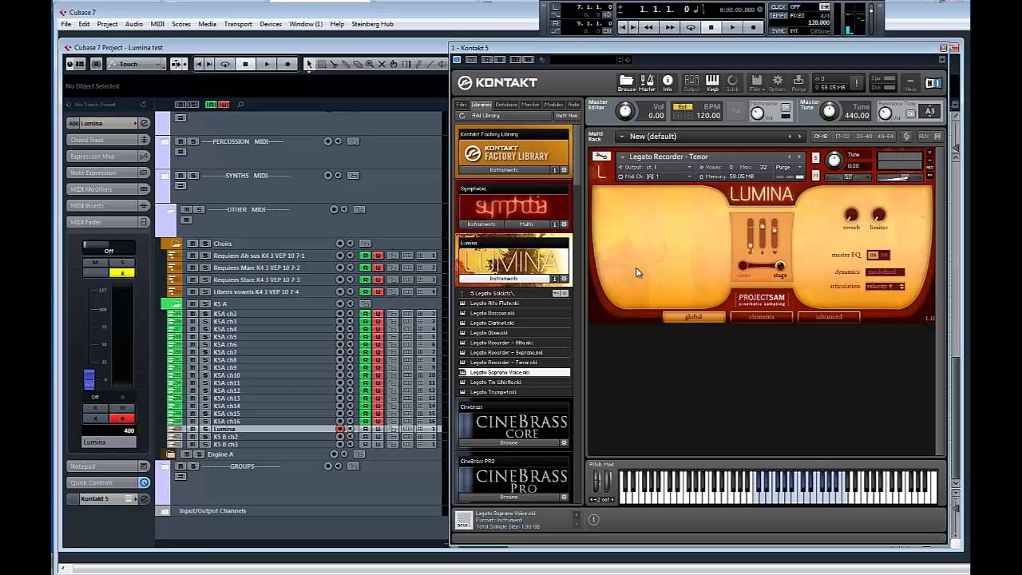Toggle TEMPO track button in transport
Image resolution: width=1022 pixels, height=575 pixels.
click(x=778, y=15)
